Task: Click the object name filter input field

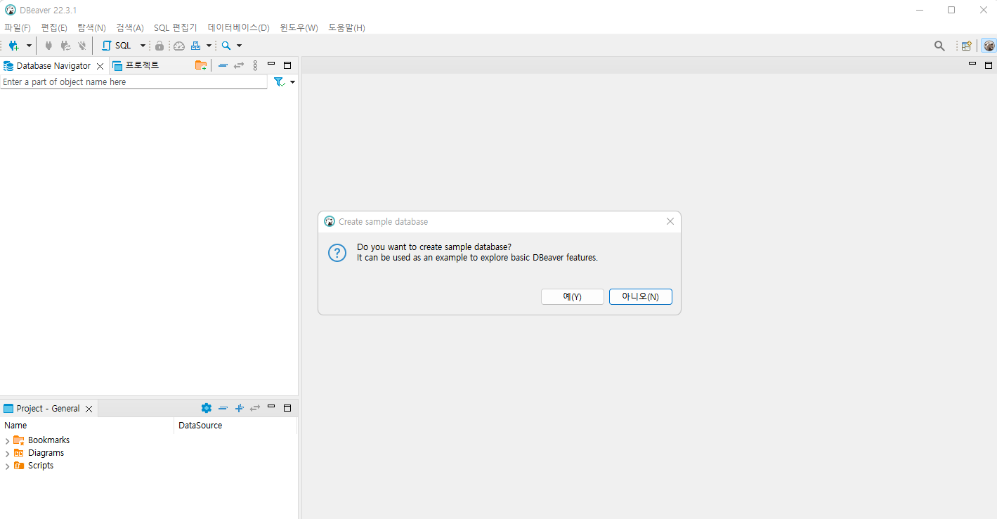Action: coord(133,82)
